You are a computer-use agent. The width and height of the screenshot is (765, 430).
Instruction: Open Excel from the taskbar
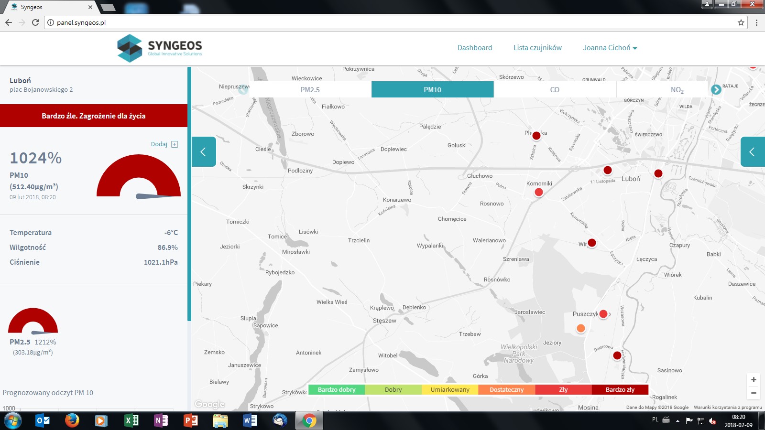click(131, 420)
